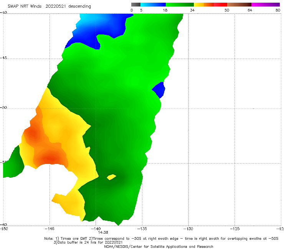284x249 pixels.
Task: Click the color bar label '64'
Action: (x=250, y=10)
